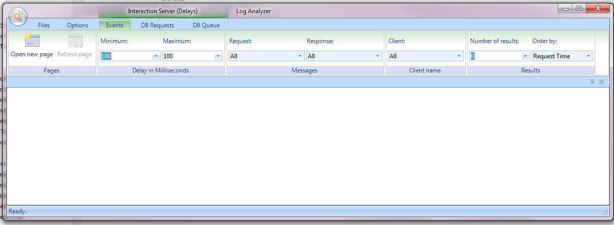Expand the Client name dropdown
Screen dimensions: 614x225
[459, 56]
